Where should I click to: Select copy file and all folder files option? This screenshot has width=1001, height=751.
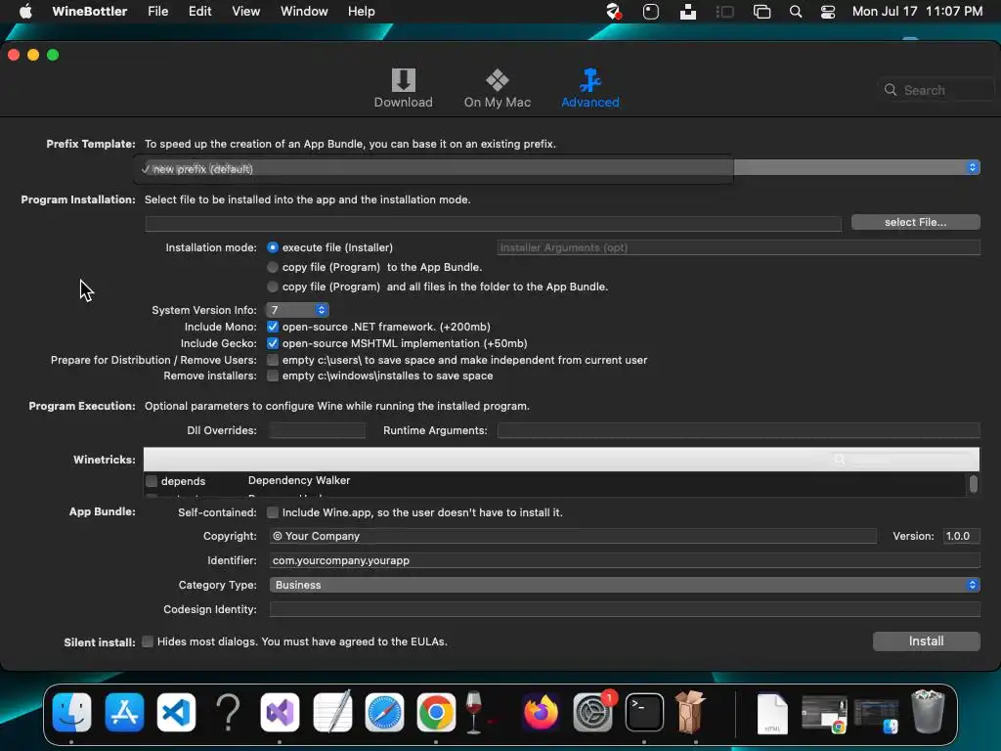[x=273, y=287]
